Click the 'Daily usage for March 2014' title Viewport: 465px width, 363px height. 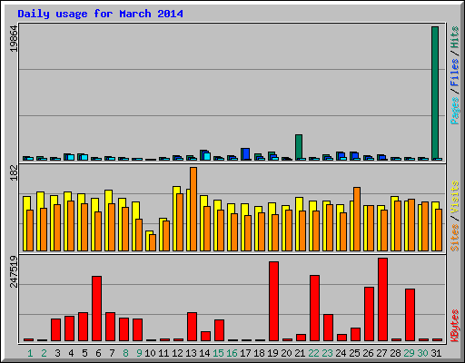click(x=100, y=15)
